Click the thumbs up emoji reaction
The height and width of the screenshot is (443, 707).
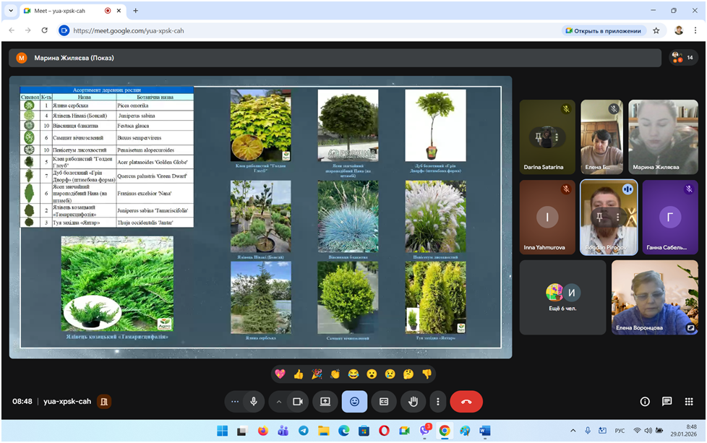pos(299,374)
